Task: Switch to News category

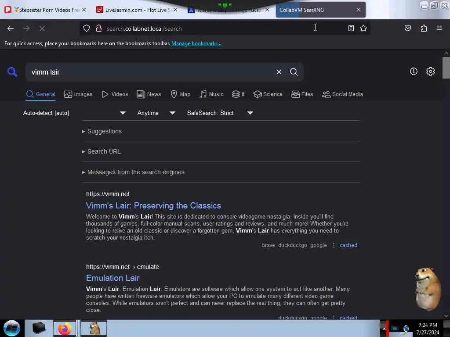Action: click(149, 94)
